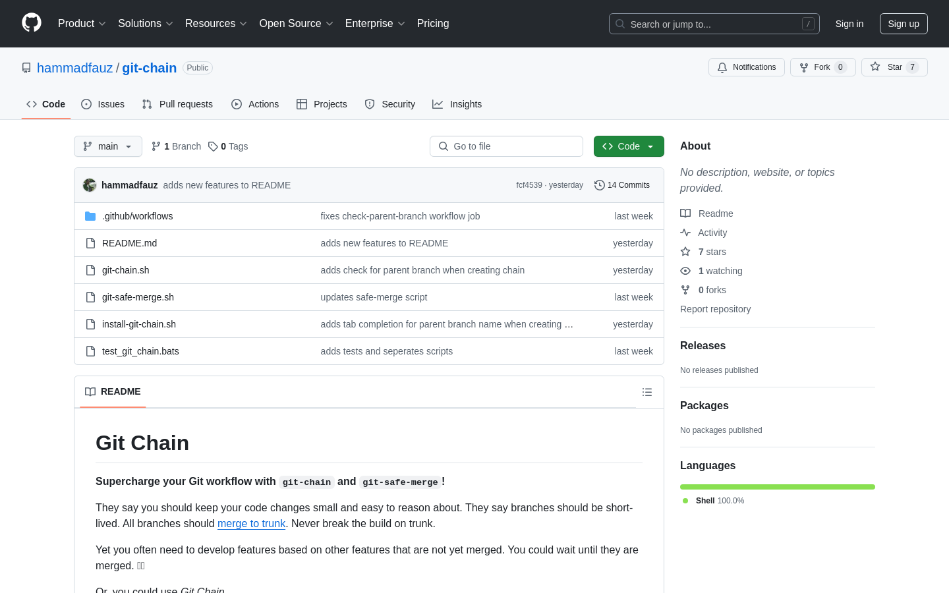Open the hammadfauz commit author link
The image size is (949, 593).
pos(129,185)
